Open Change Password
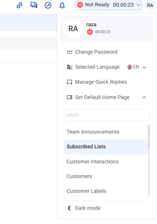Image resolution: width=157 pixels, height=224 pixels. pyautogui.click(x=96, y=52)
